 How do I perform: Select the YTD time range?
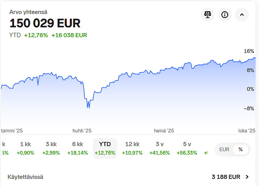pos(105,148)
